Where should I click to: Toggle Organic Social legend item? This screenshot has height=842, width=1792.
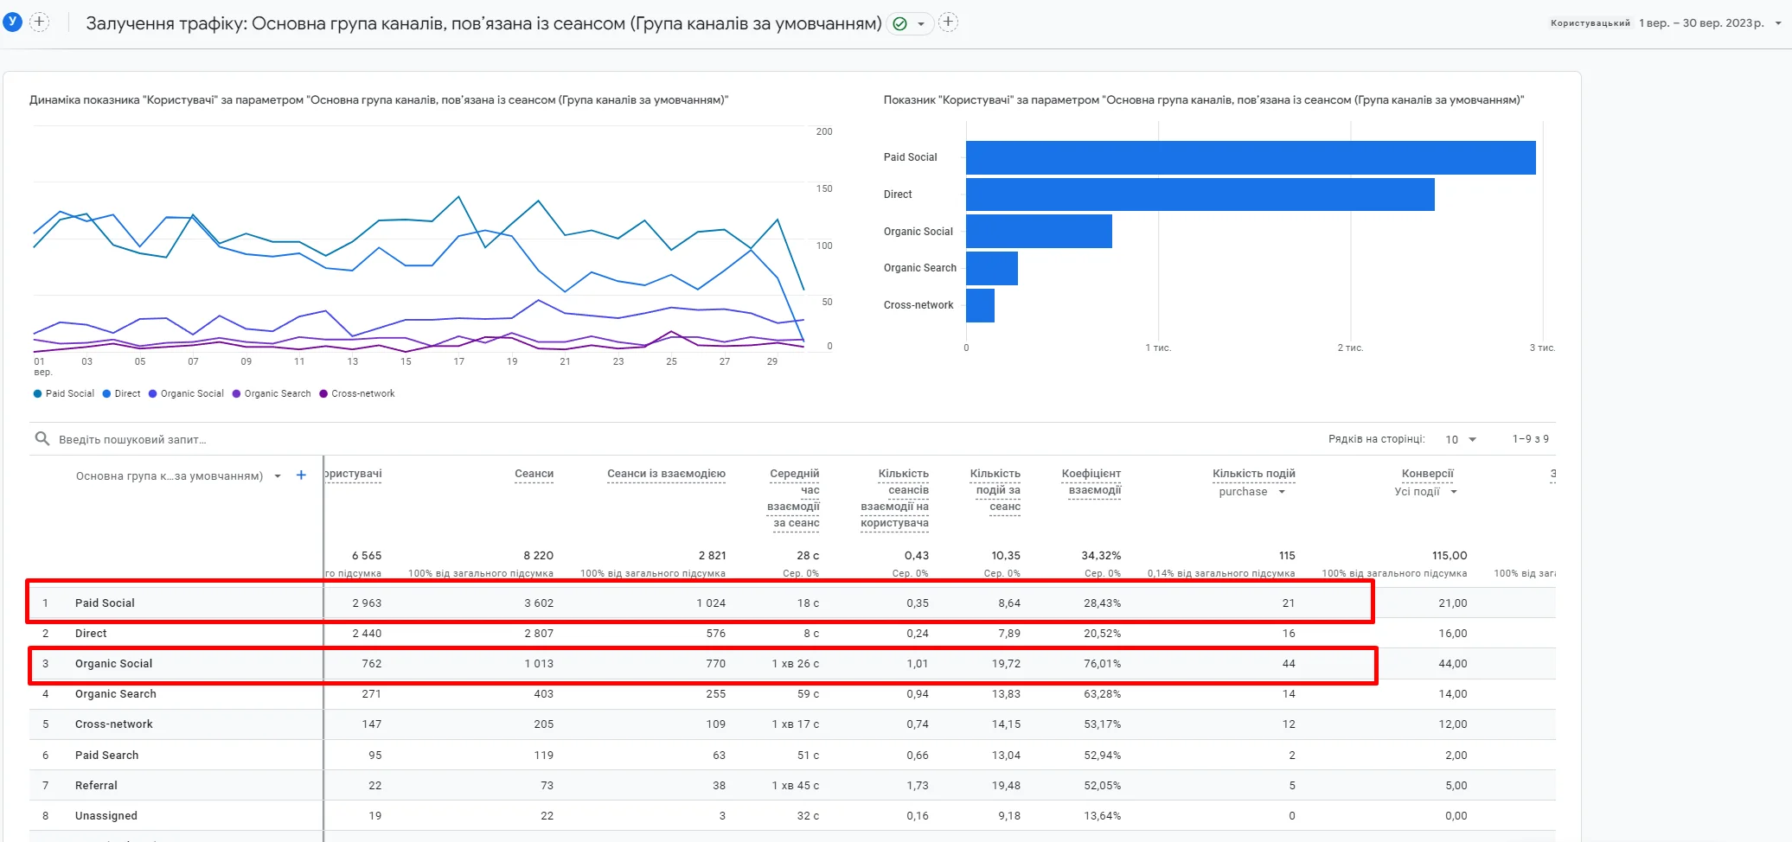186,393
